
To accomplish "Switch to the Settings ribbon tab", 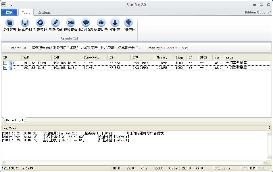I will (44, 13).
